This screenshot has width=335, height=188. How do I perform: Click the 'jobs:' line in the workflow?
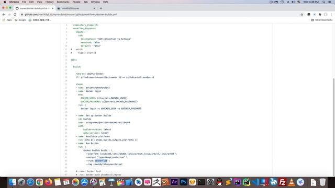74,60
